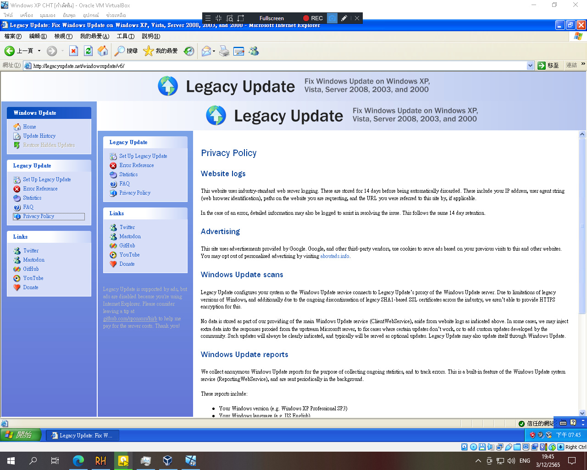The image size is (587, 470).
Task: Open the 檢視(V) menu
Action: [x=63, y=36]
